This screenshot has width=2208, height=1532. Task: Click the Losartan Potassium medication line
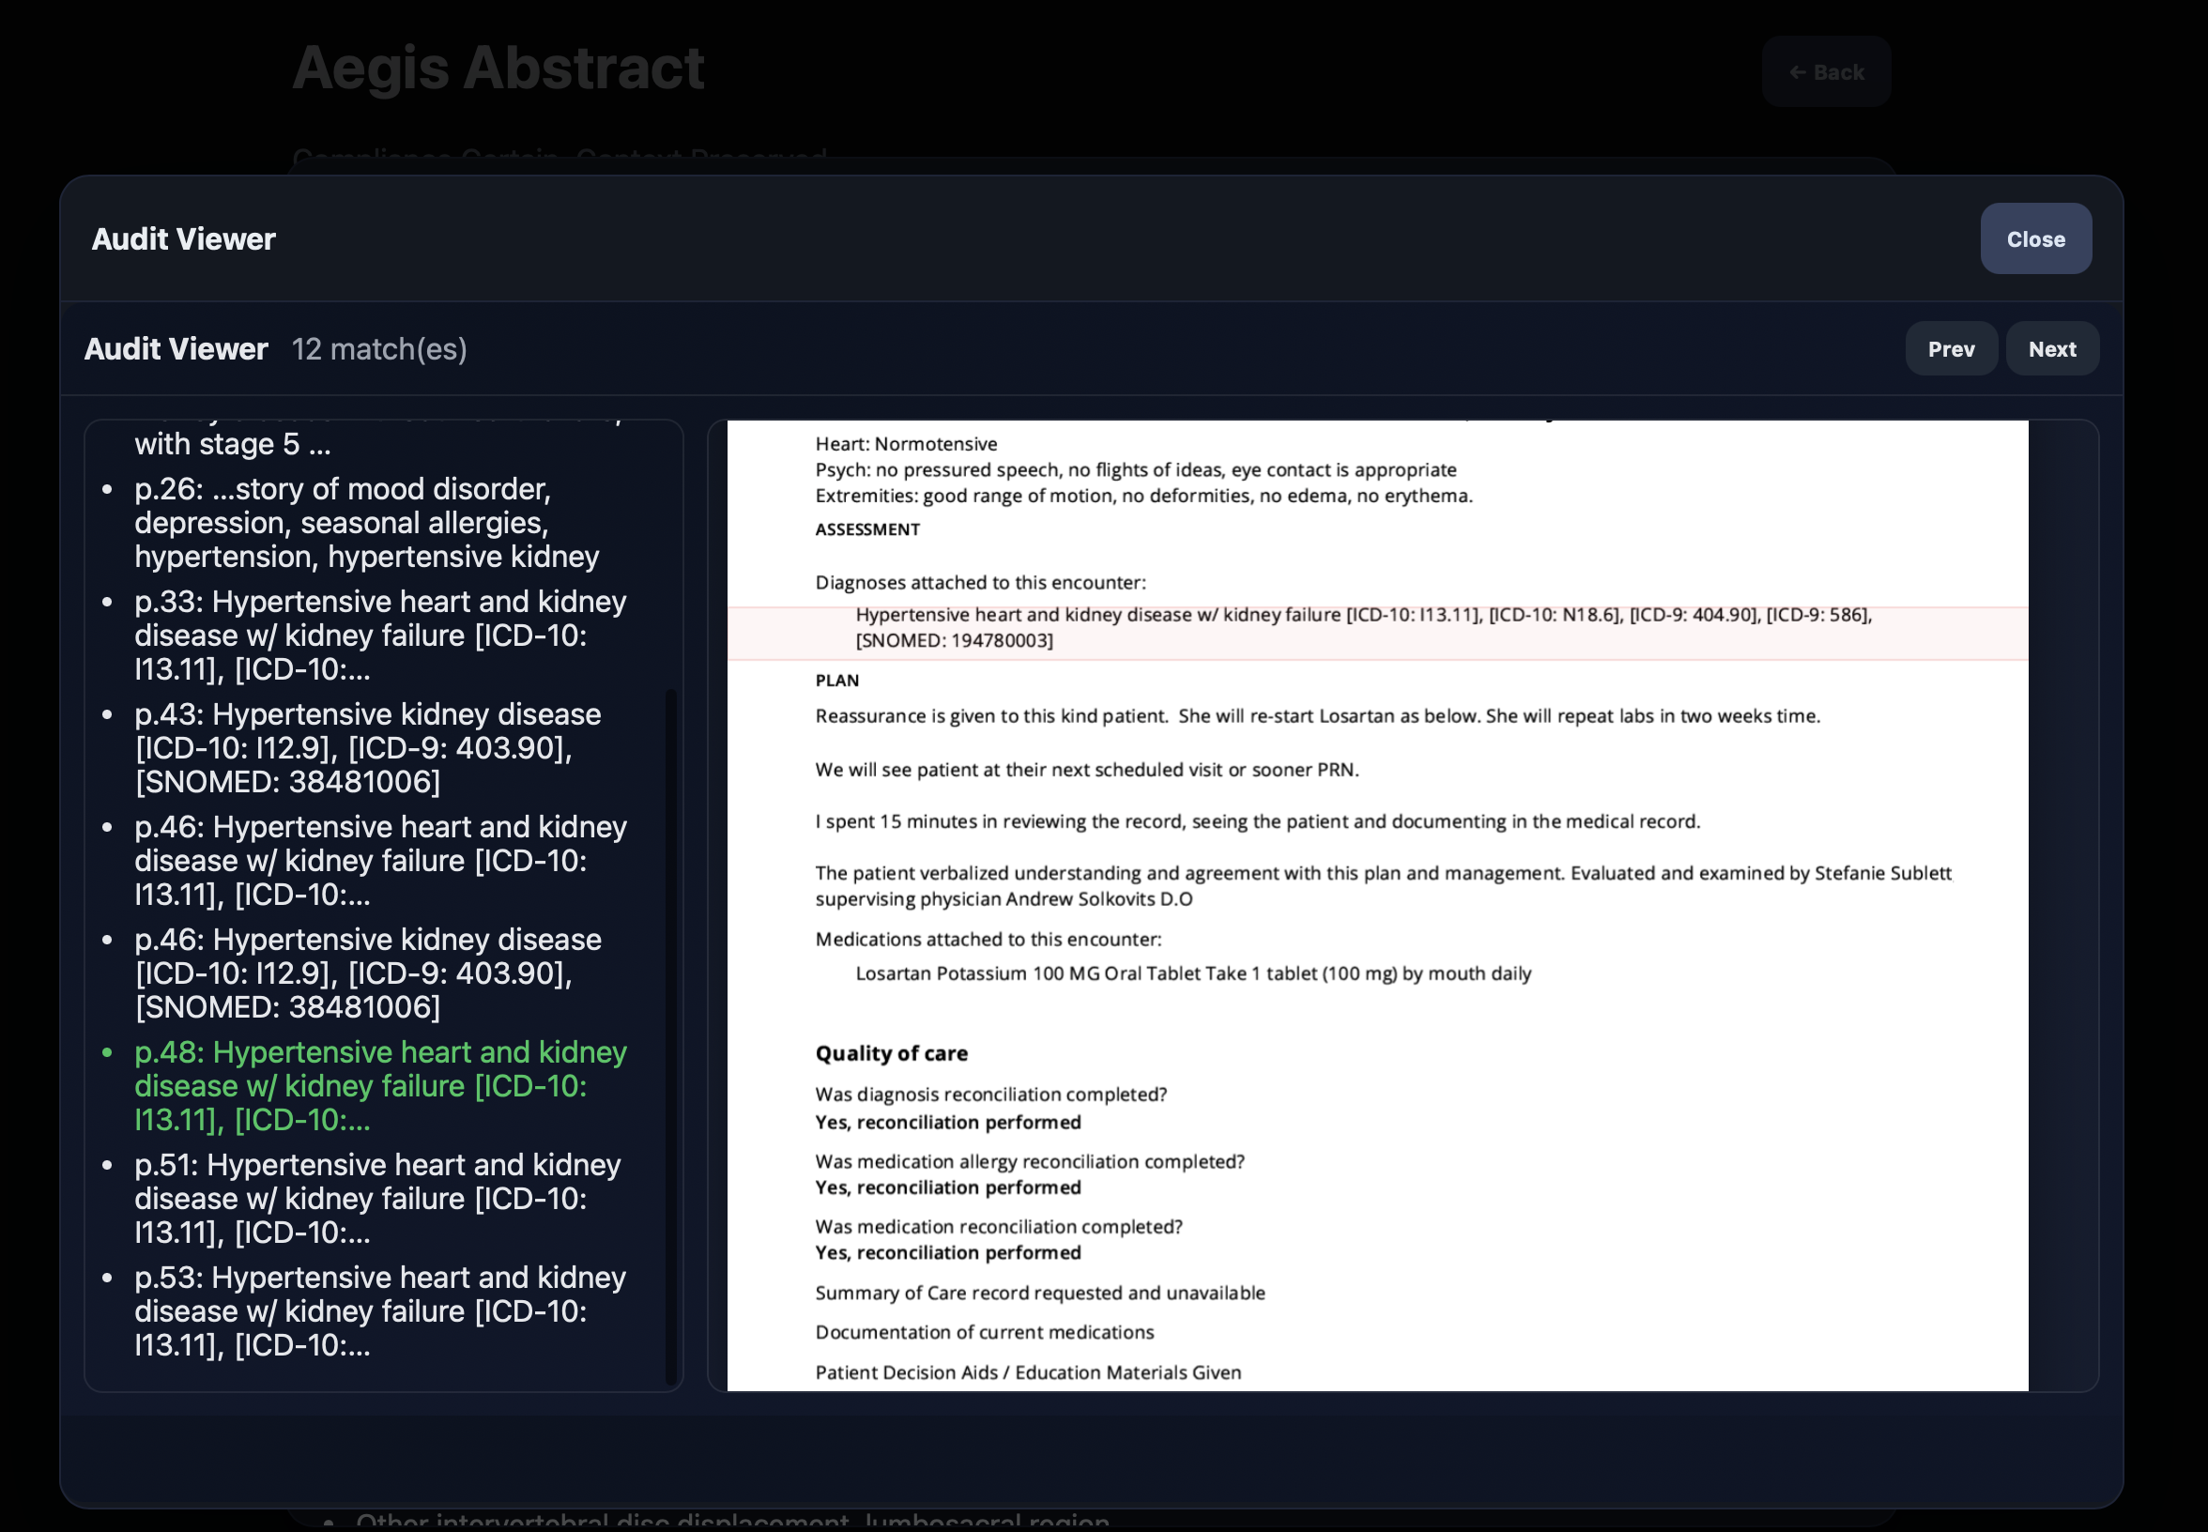1193,973
